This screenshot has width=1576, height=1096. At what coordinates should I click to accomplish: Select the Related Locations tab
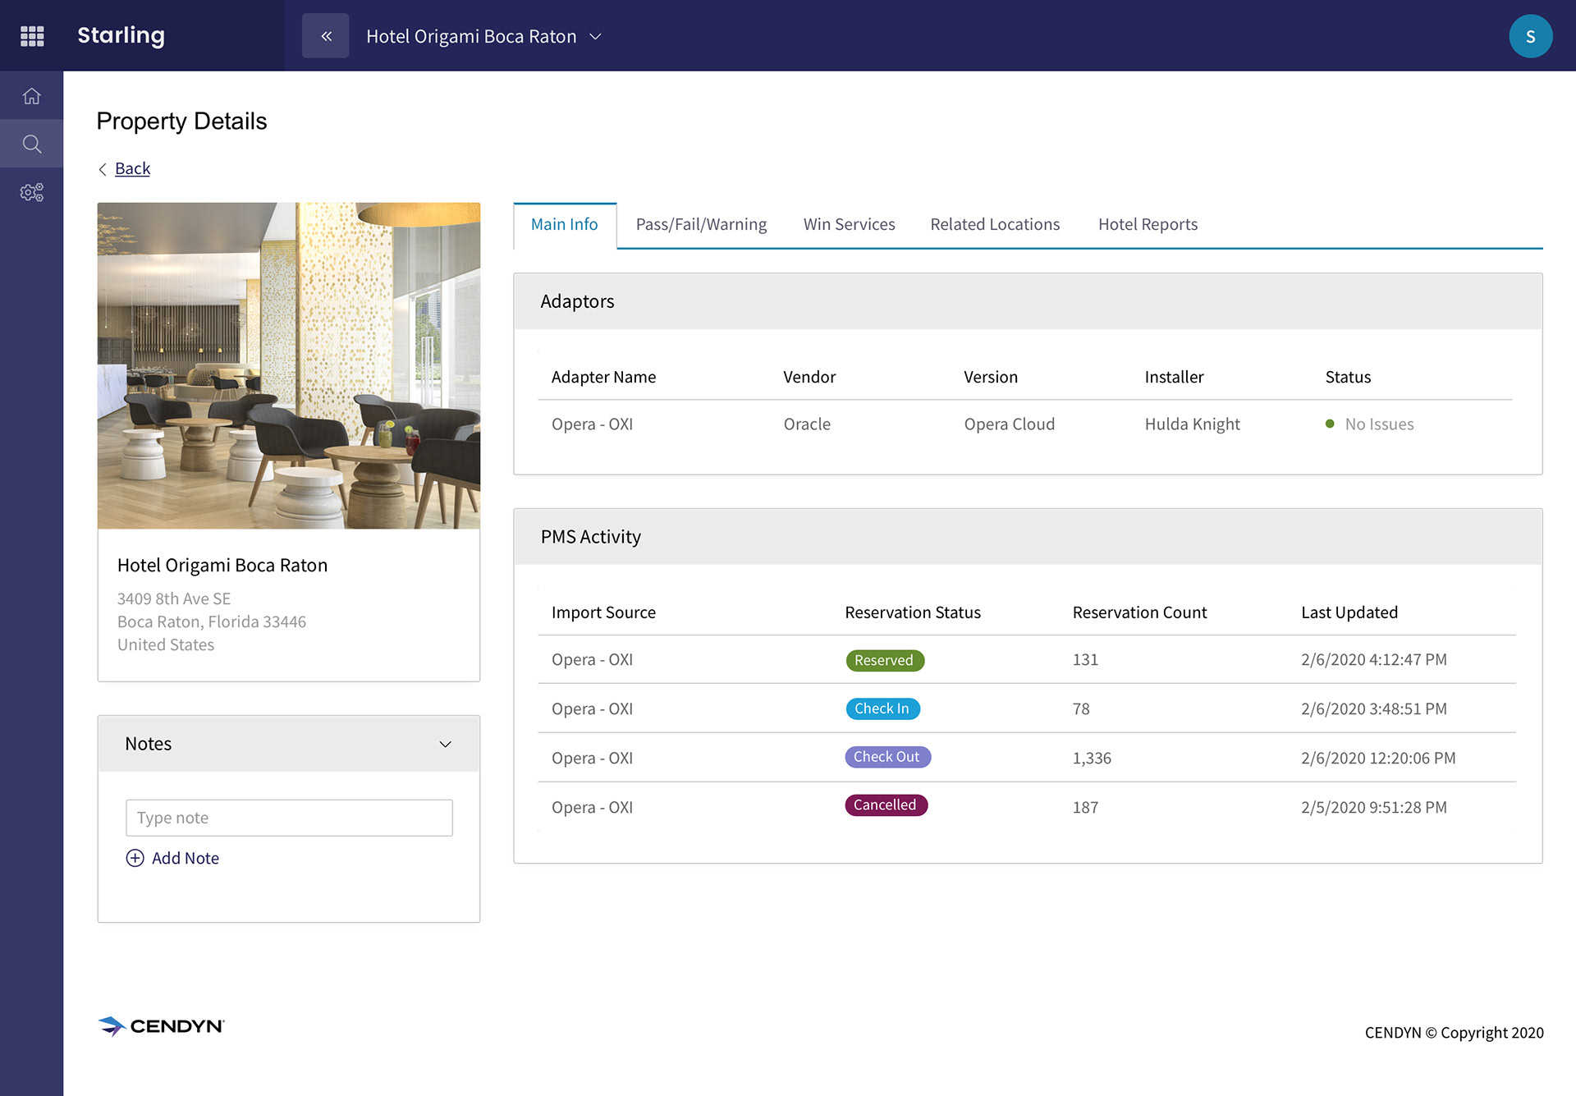pos(995,224)
